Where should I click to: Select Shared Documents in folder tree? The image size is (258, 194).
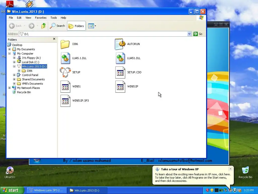[x=33, y=79]
